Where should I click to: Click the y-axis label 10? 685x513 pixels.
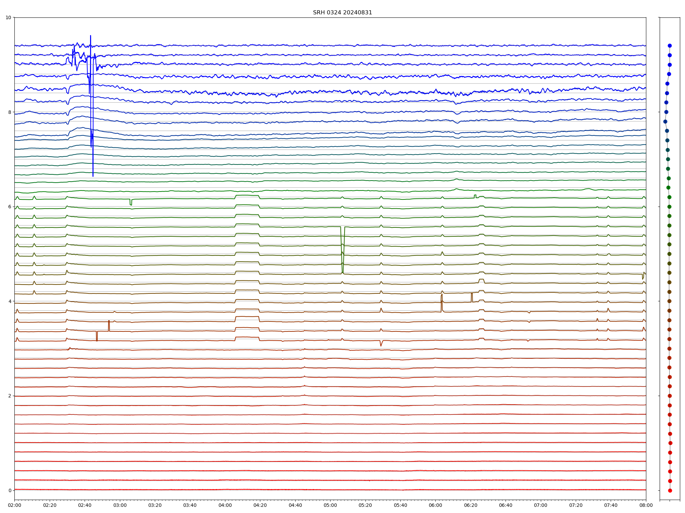(8, 17)
